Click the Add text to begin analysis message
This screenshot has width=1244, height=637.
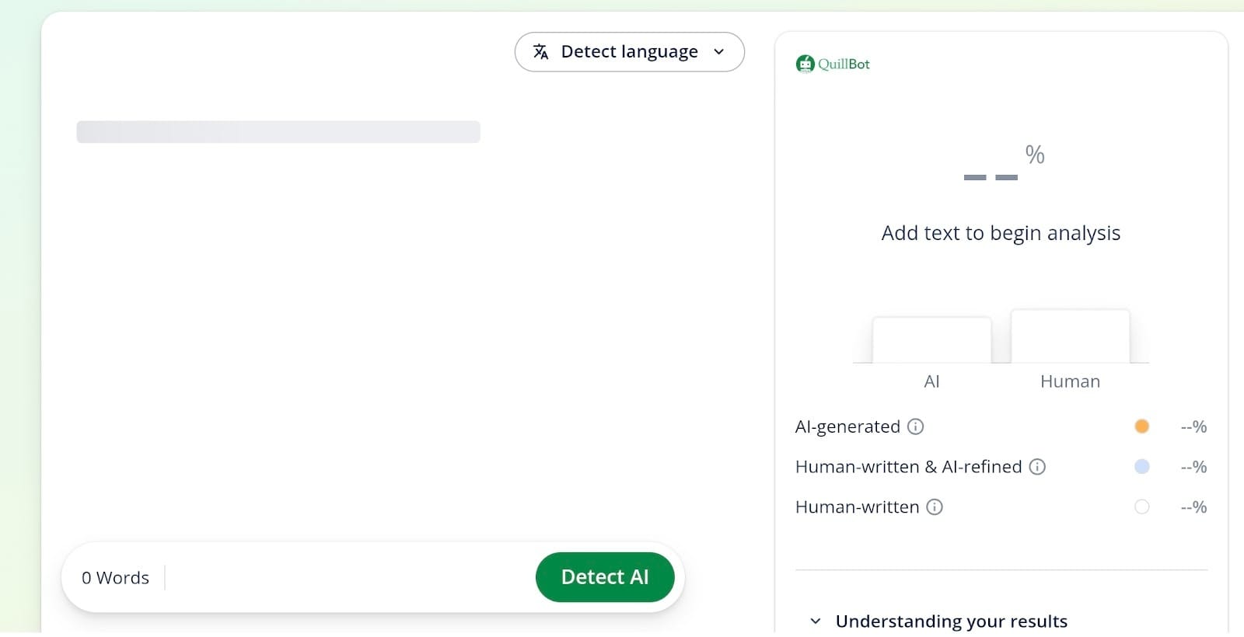click(x=1001, y=233)
